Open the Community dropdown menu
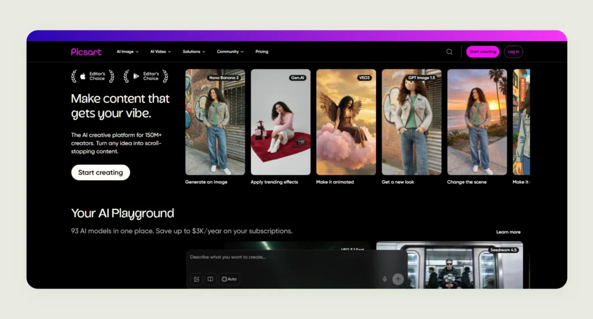Image resolution: width=593 pixels, height=319 pixels. [x=230, y=52]
